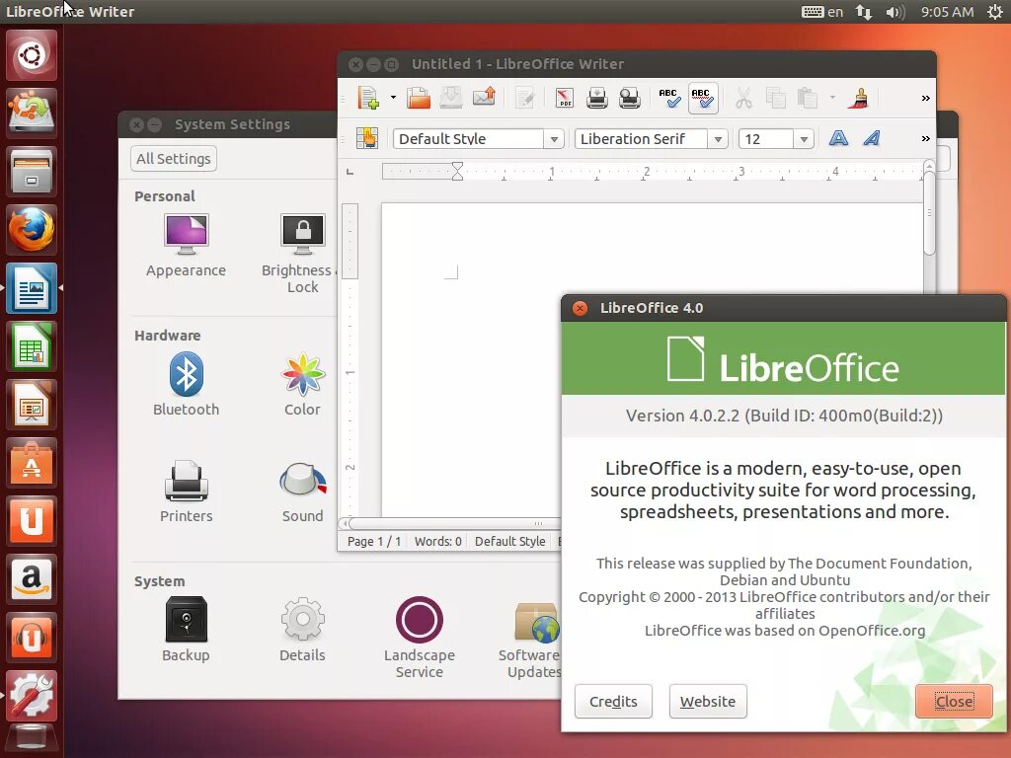The height and width of the screenshot is (758, 1011).
Task: Click the Cut scissors icon
Action: point(743,98)
